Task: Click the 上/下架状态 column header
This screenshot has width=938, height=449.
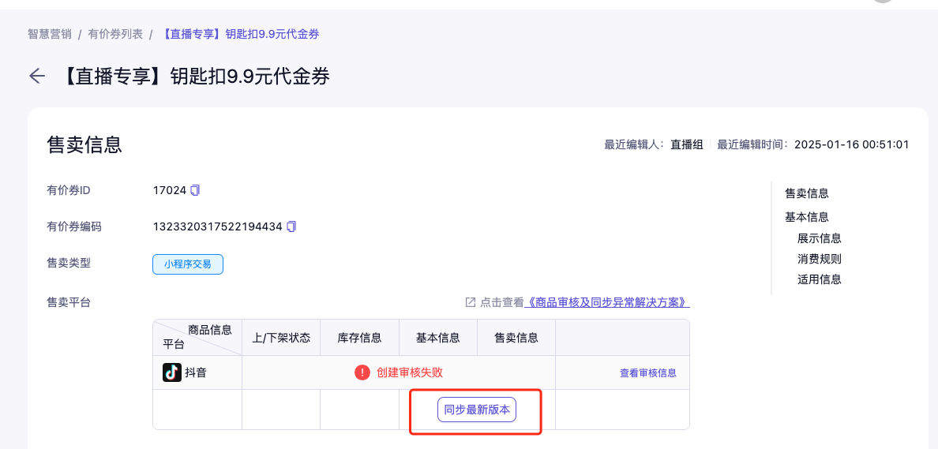Action: click(281, 338)
